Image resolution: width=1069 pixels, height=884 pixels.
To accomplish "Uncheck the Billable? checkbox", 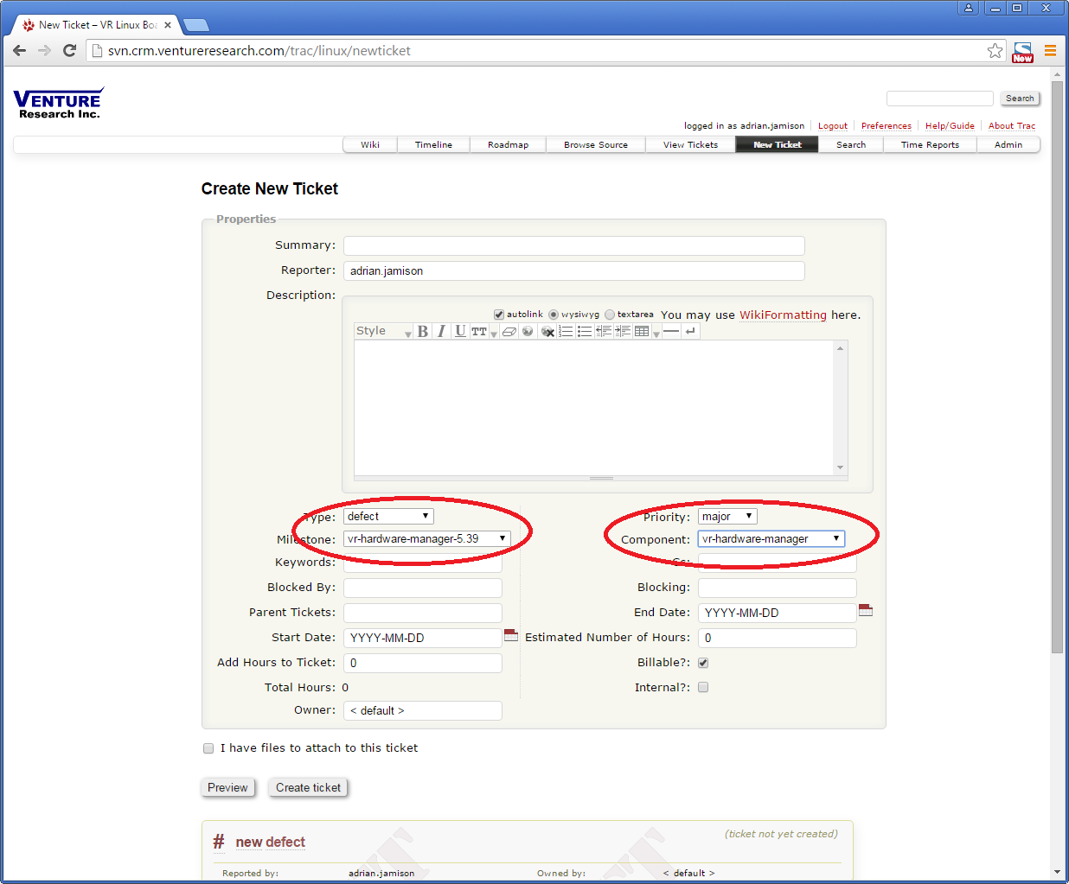I will coord(704,662).
